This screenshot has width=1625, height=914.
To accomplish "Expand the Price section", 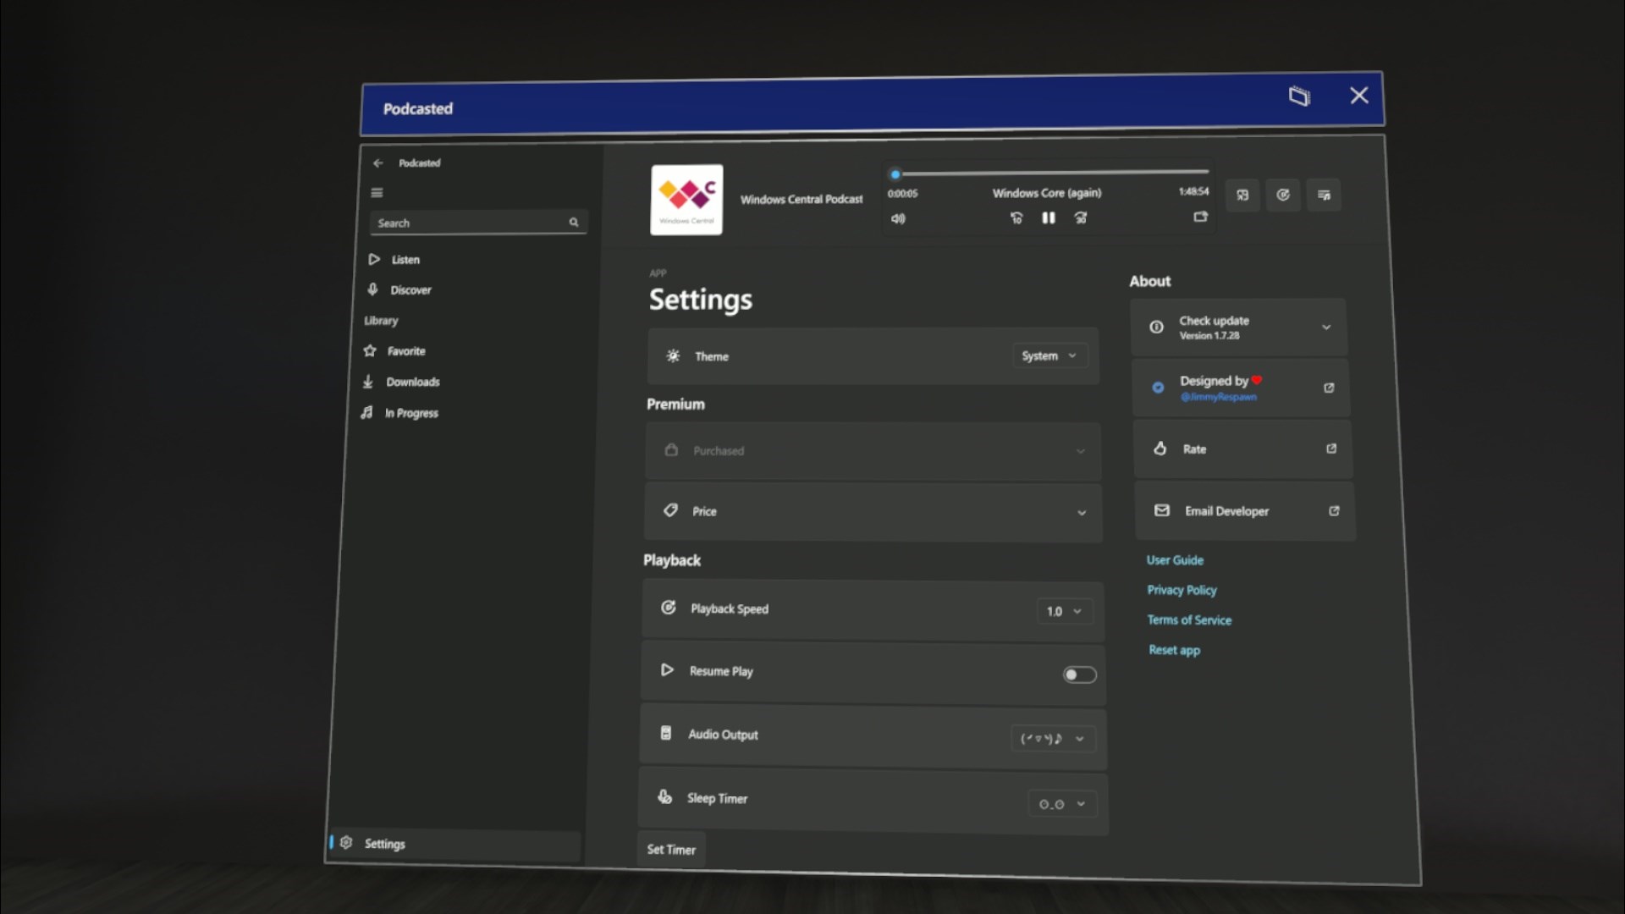I will (873, 512).
